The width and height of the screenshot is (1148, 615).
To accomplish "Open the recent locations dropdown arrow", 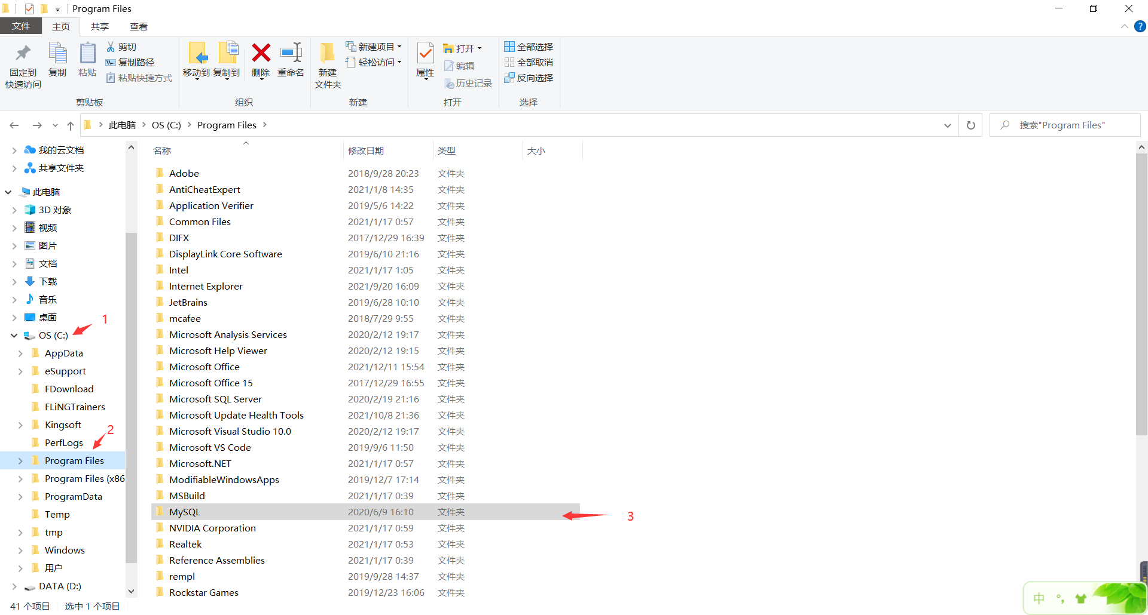I will [55, 125].
